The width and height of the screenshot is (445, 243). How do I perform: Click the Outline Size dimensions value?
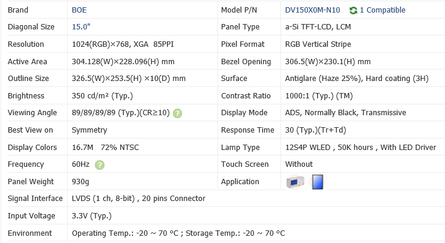click(x=129, y=79)
